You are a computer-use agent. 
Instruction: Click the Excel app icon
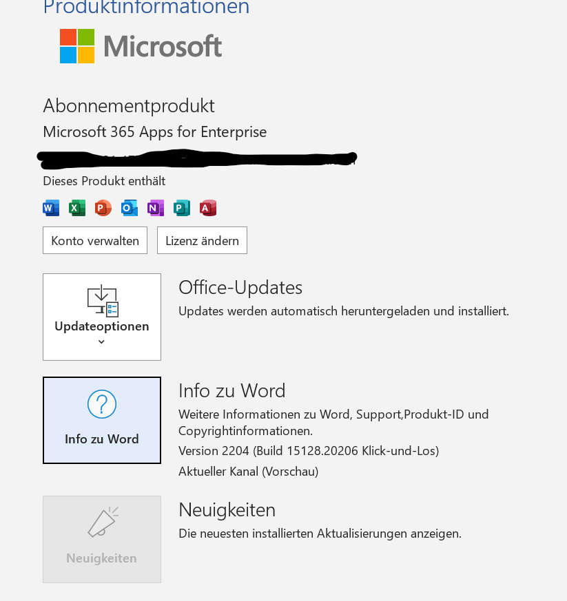(77, 208)
